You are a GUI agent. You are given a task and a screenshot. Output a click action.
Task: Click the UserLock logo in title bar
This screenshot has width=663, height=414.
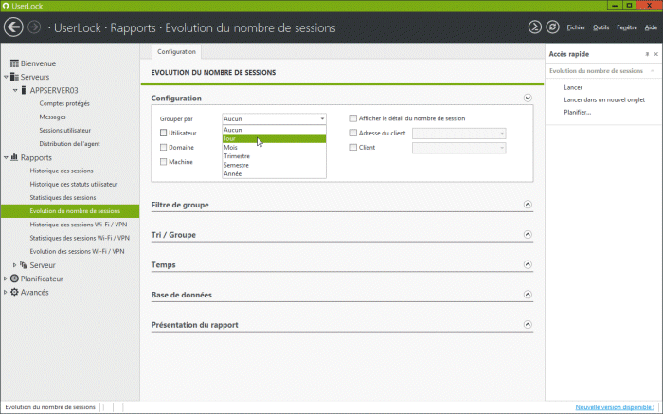point(6,6)
